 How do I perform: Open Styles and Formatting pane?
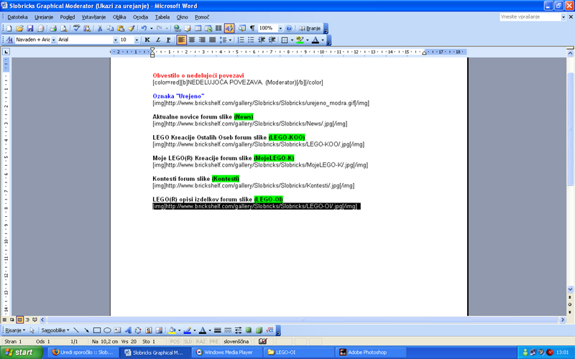[x=9, y=39]
